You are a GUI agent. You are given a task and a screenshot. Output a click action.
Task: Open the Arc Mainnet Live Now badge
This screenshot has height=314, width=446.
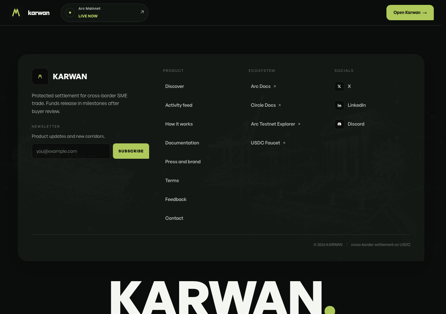[105, 13]
